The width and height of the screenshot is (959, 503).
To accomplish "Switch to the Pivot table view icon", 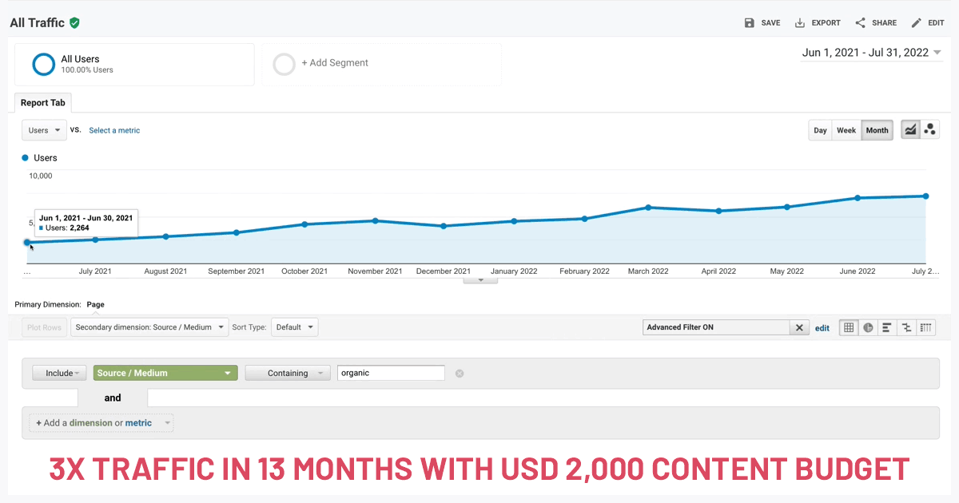I will tap(926, 327).
